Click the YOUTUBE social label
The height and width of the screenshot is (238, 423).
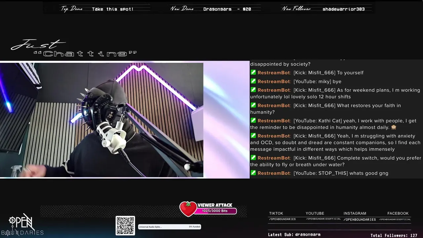coord(315,214)
